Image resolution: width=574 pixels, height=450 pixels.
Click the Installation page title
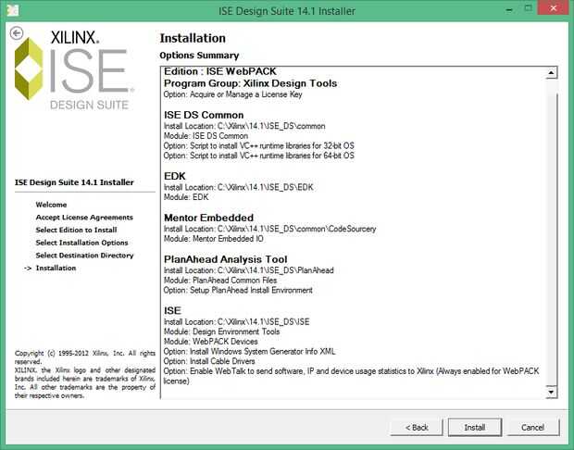tap(193, 38)
